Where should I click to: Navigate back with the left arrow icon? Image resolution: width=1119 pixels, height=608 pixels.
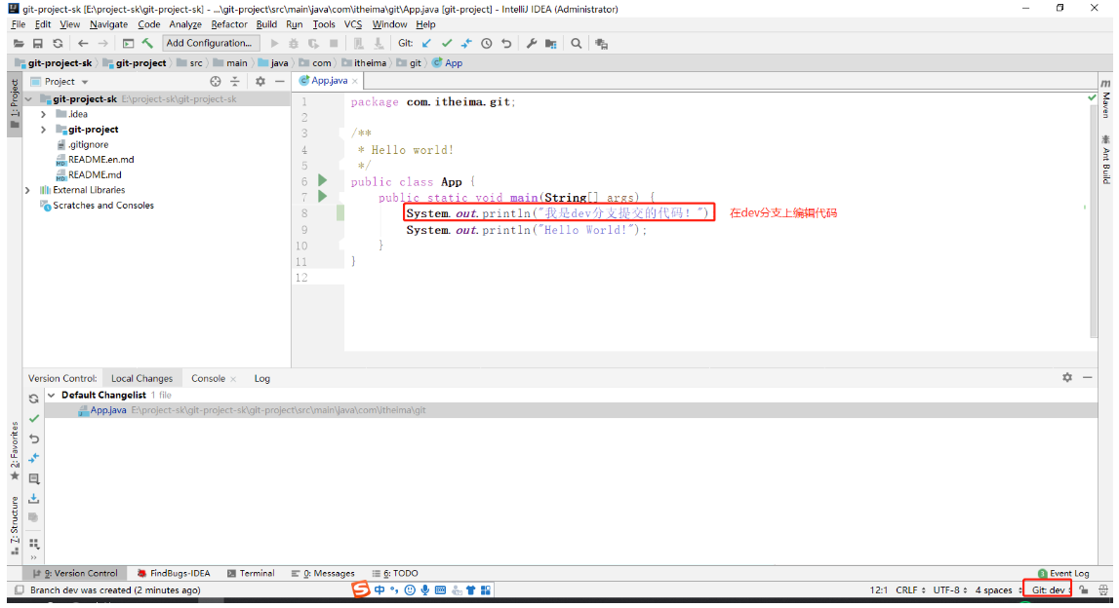point(83,44)
